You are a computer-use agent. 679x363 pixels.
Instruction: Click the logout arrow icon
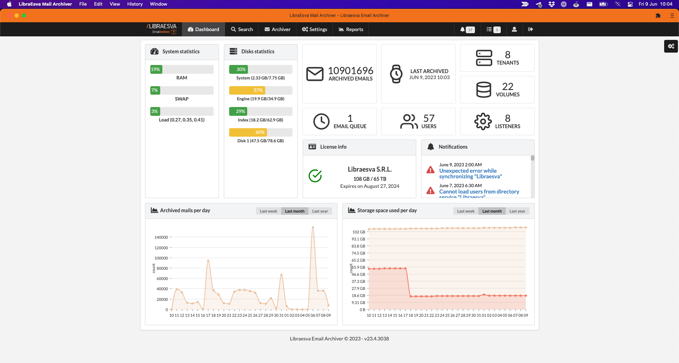(x=530, y=30)
